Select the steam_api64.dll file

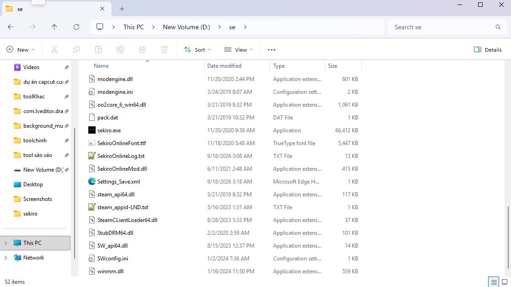coord(116,195)
